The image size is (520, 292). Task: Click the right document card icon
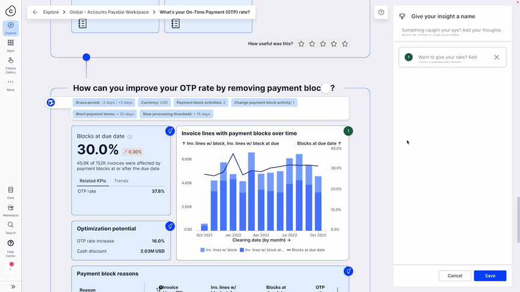coord(176,23)
